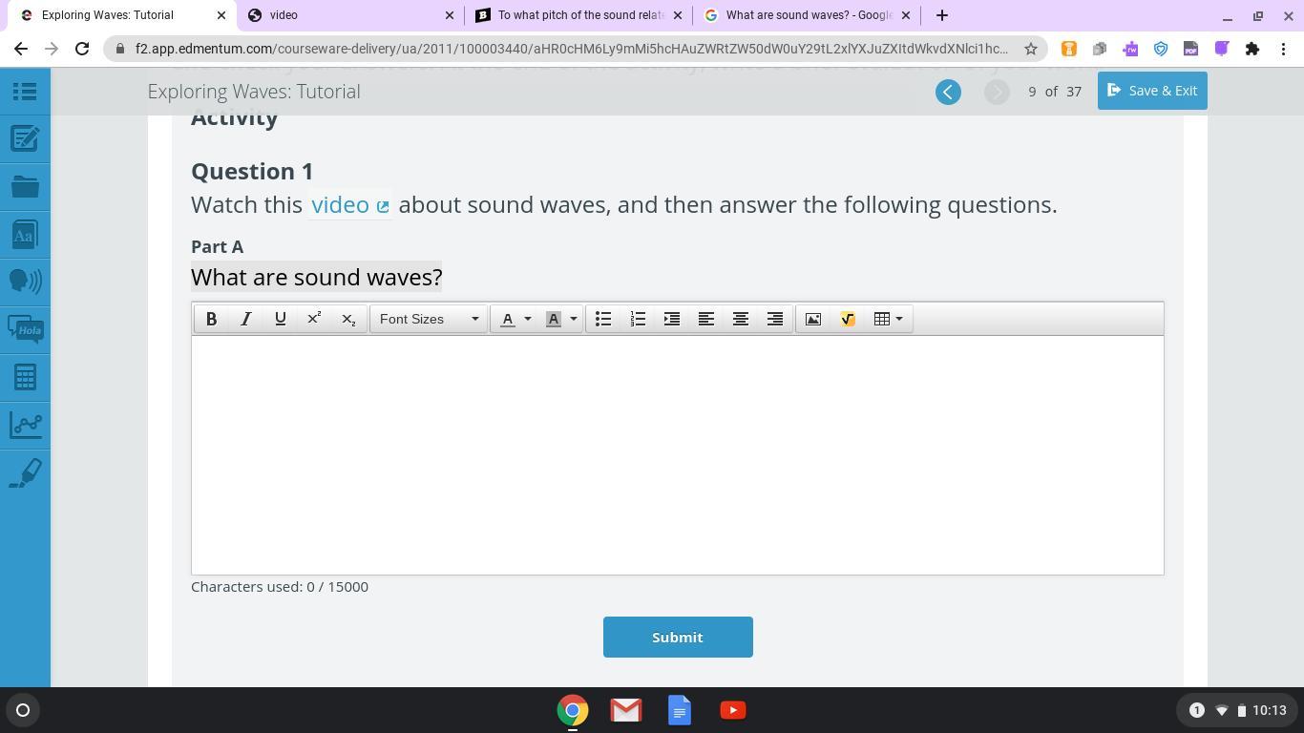Toggle underline formatting in editor
Screen dimensions: 1304x733
pos(280,319)
